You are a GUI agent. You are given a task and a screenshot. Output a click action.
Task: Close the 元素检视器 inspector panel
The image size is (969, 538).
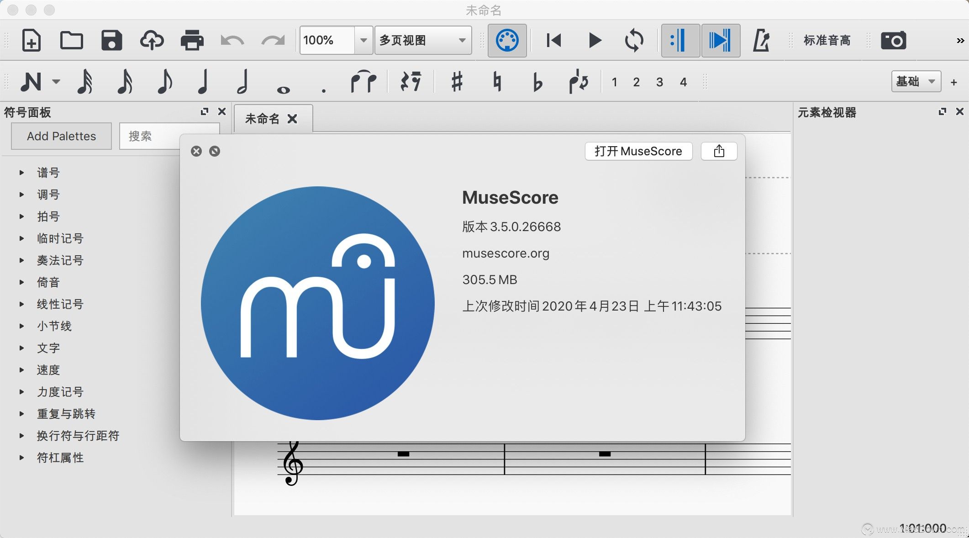click(960, 111)
